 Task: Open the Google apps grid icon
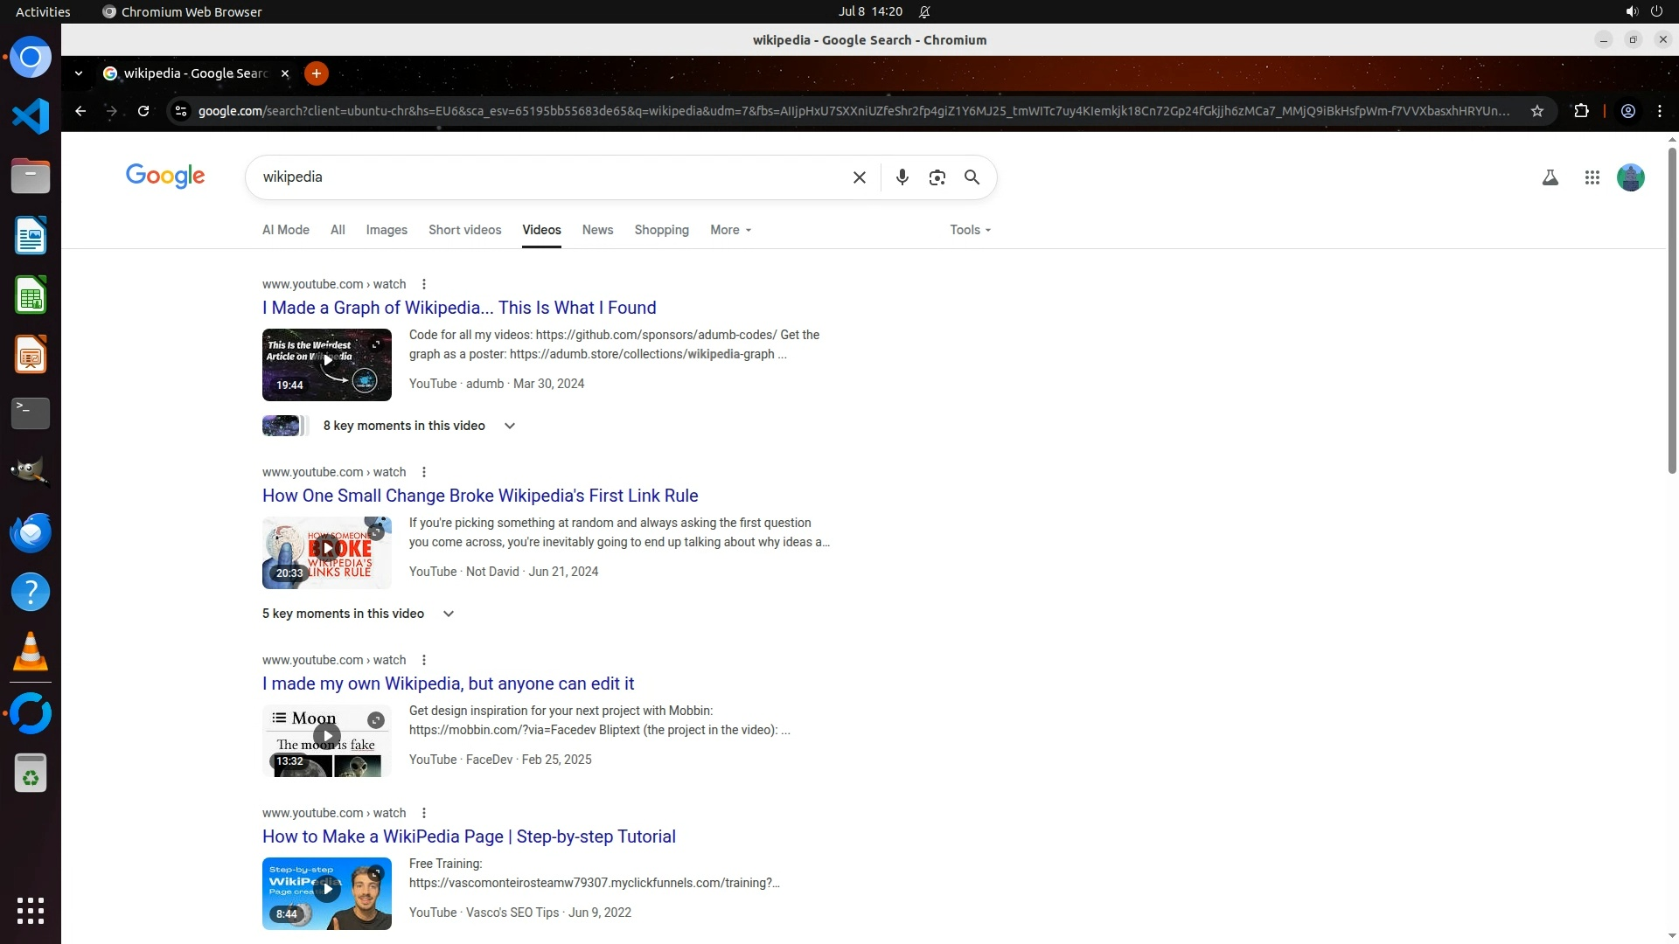(1592, 177)
